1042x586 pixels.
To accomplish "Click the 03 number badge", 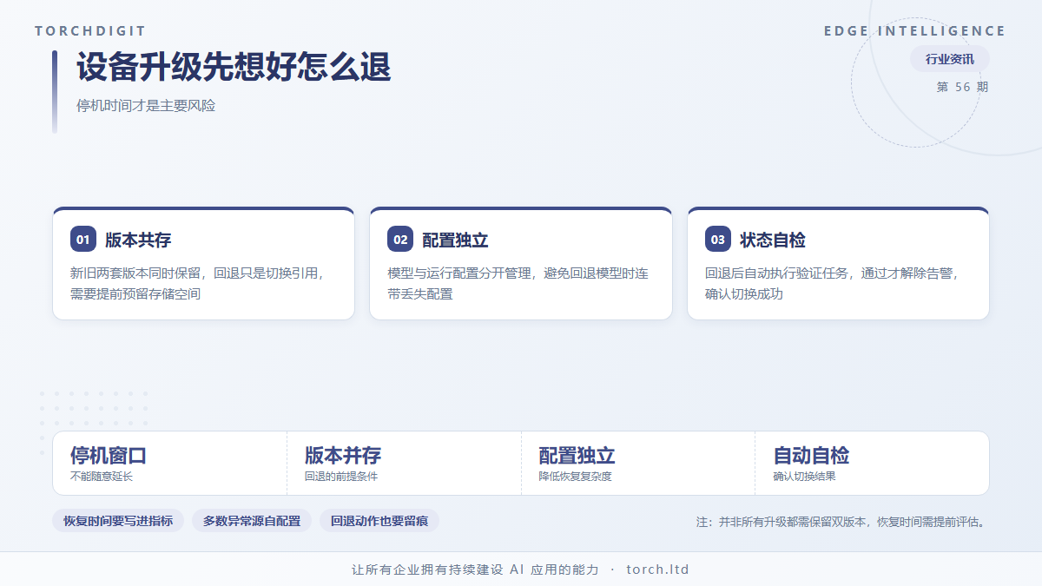I will tap(718, 240).
